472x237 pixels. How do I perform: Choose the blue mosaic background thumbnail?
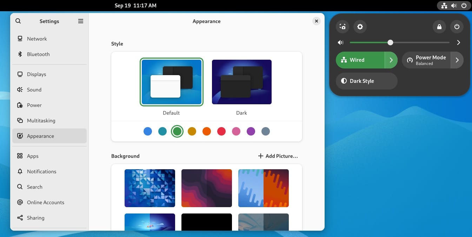(150, 188)
